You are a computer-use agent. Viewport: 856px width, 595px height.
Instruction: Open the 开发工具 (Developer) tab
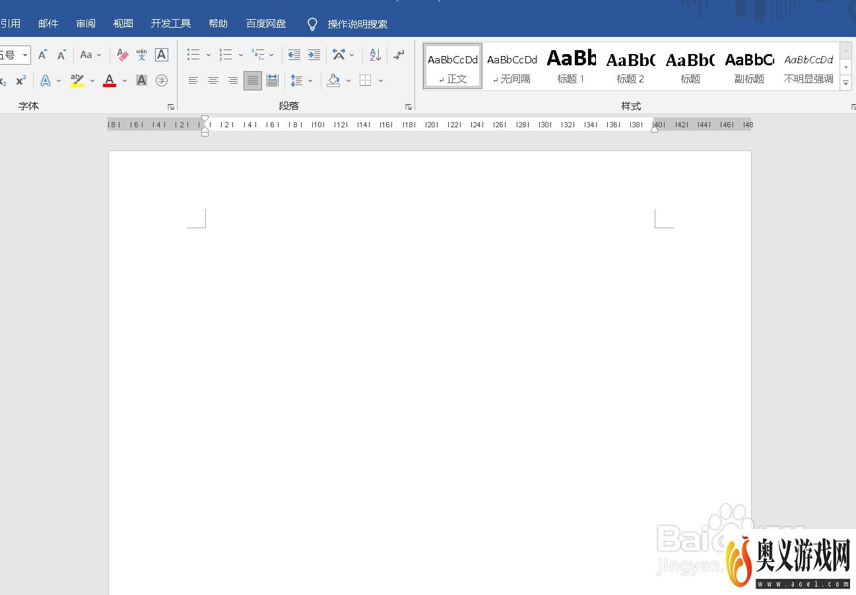(171, 24)
